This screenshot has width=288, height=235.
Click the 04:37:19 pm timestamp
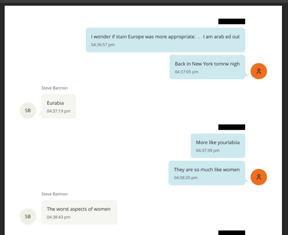(59, 111)
